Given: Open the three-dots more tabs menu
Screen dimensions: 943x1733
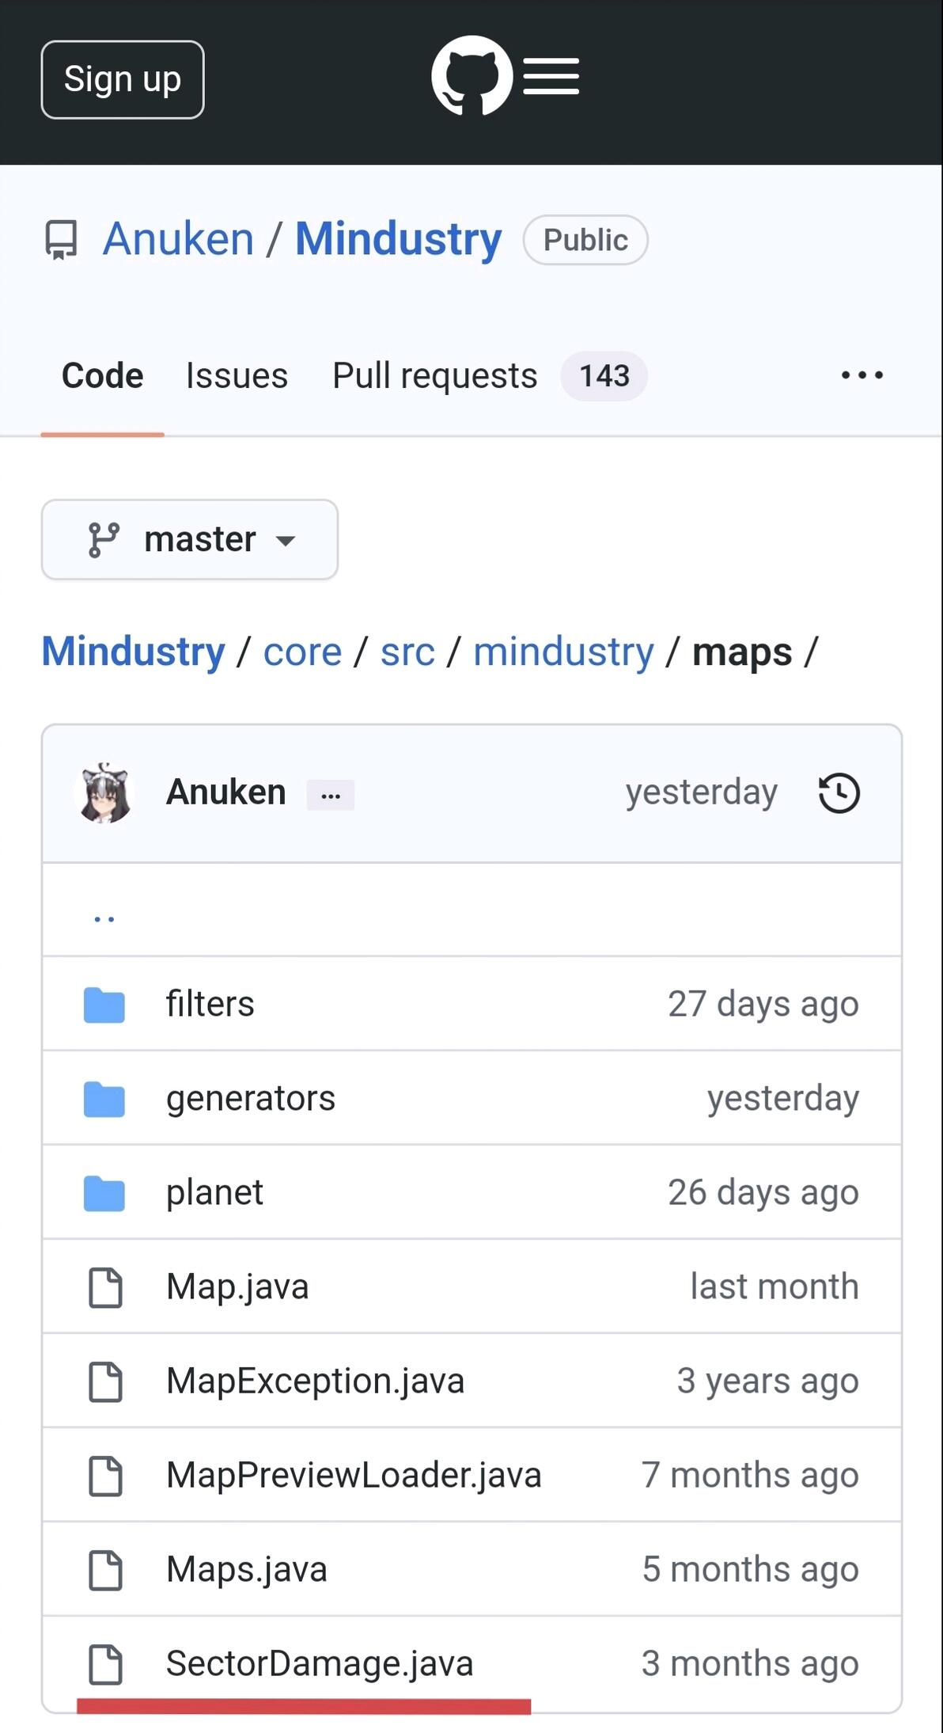Looking at the screenshot, I should (862, 375).
